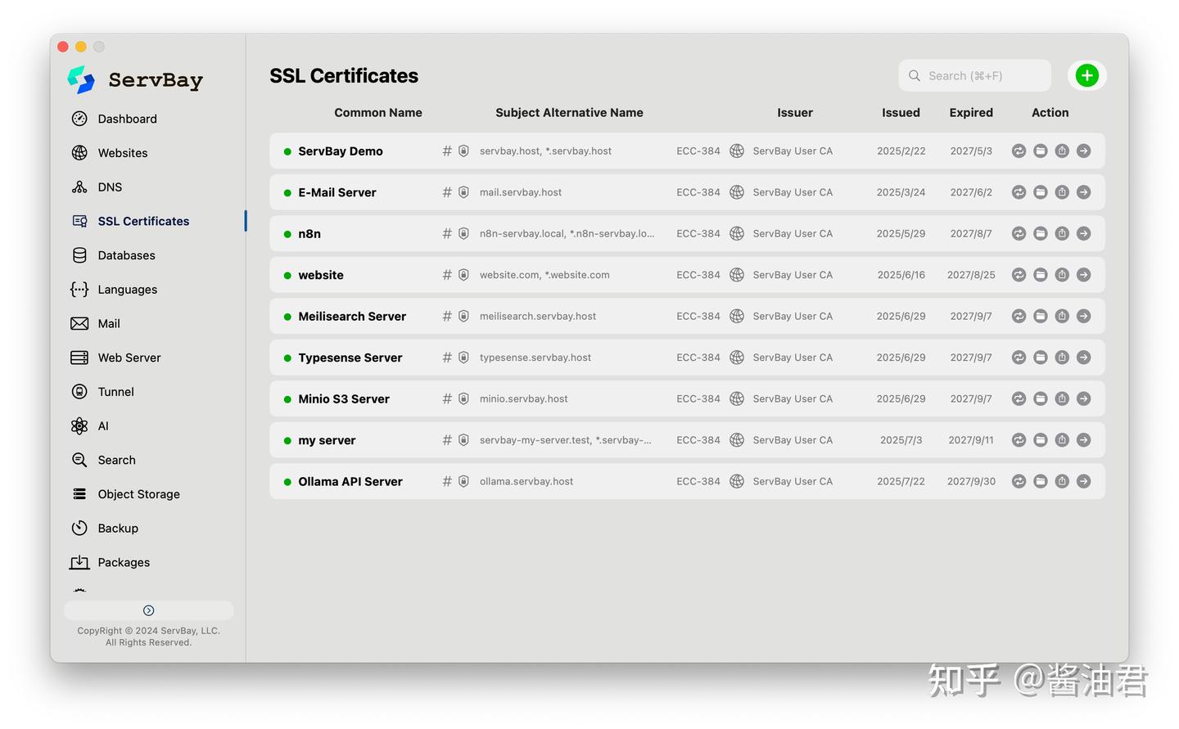Go to Object Storage

[138, 494]
